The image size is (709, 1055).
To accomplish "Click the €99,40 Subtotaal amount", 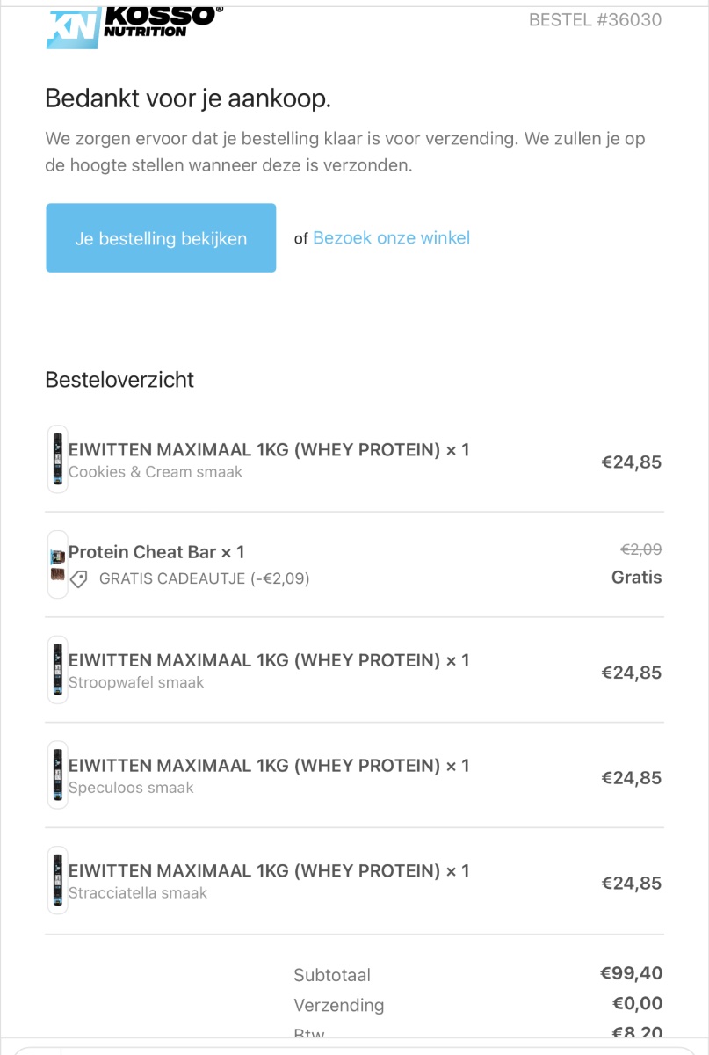I will click(x=631, y=973).
